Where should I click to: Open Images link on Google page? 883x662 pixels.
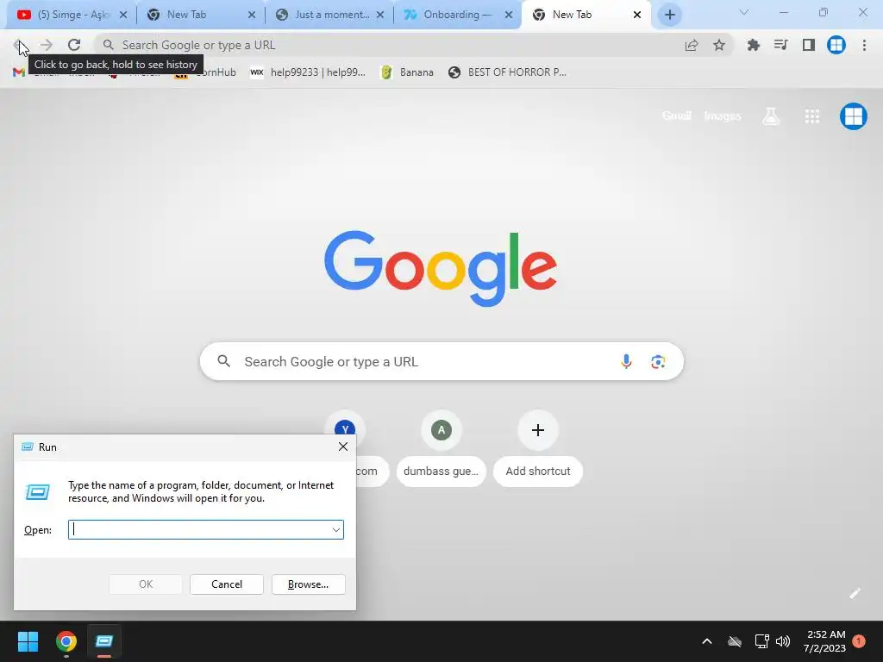723,116
